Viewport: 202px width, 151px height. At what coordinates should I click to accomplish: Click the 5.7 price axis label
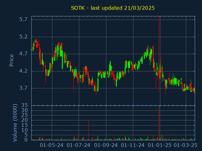pyautogui.click(x=23, y=20)
